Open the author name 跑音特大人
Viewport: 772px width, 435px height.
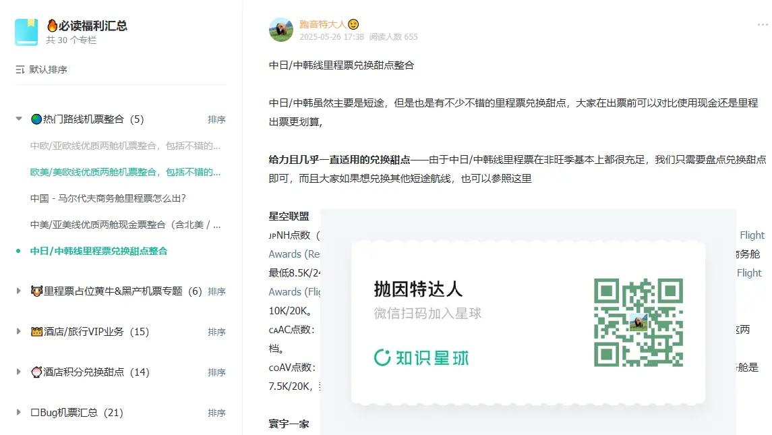(x=322, y=24)
